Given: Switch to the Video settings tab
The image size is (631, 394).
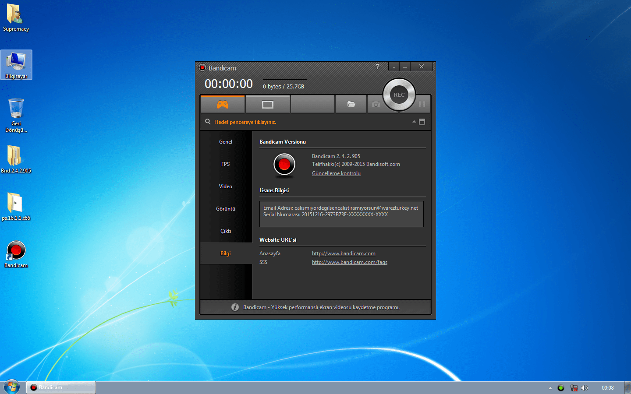Looking at the screenshot, I should (226, 186).
